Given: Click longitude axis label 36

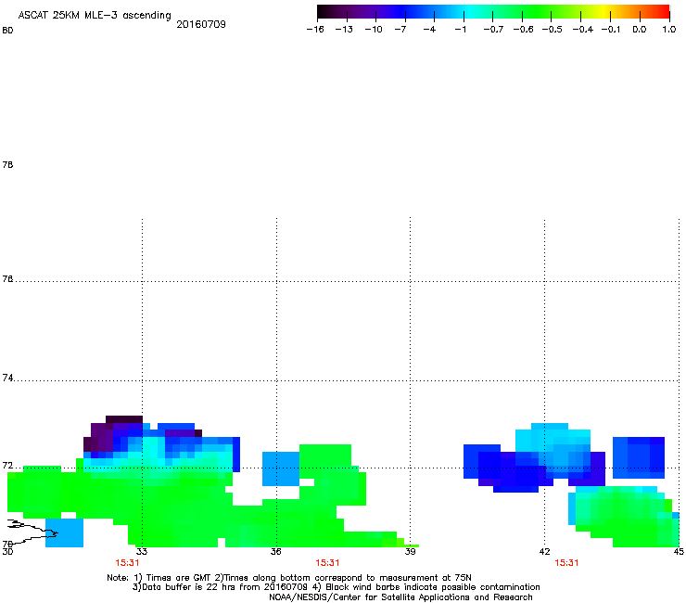Looking at the screenshot, I should [x=275, y=551].
